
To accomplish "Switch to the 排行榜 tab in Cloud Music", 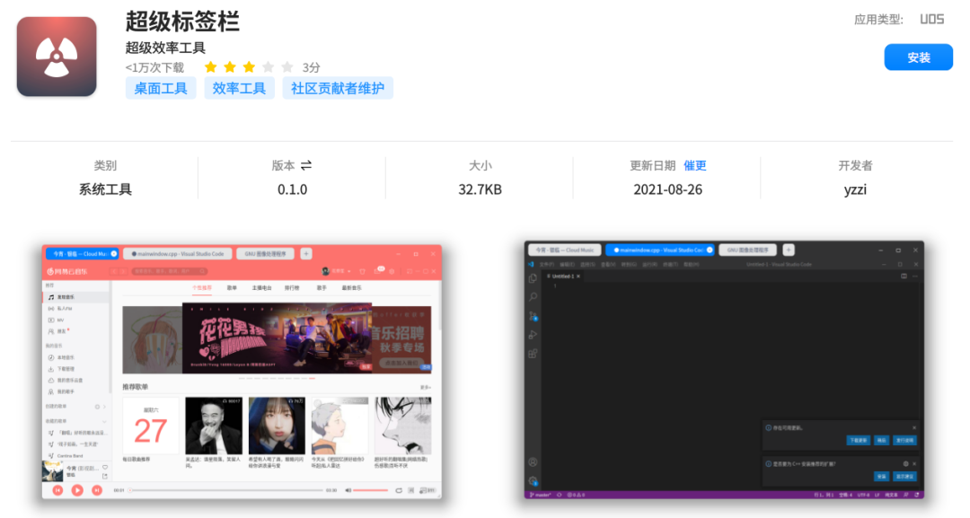I will coord(292,285).
